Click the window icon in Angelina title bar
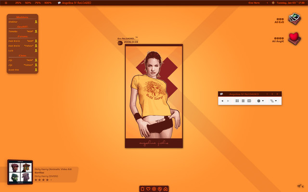 [221, 94]
